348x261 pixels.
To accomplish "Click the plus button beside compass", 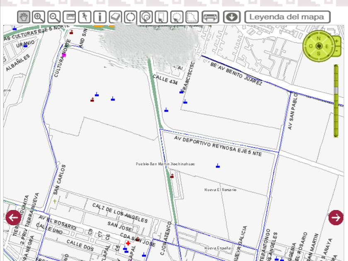I will pyautogui.click(x=337, y=41).
